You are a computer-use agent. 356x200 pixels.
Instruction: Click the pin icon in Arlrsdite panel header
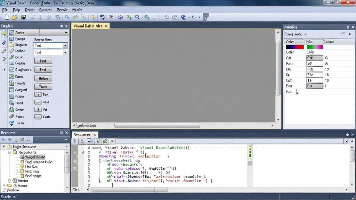pos(348,27)
